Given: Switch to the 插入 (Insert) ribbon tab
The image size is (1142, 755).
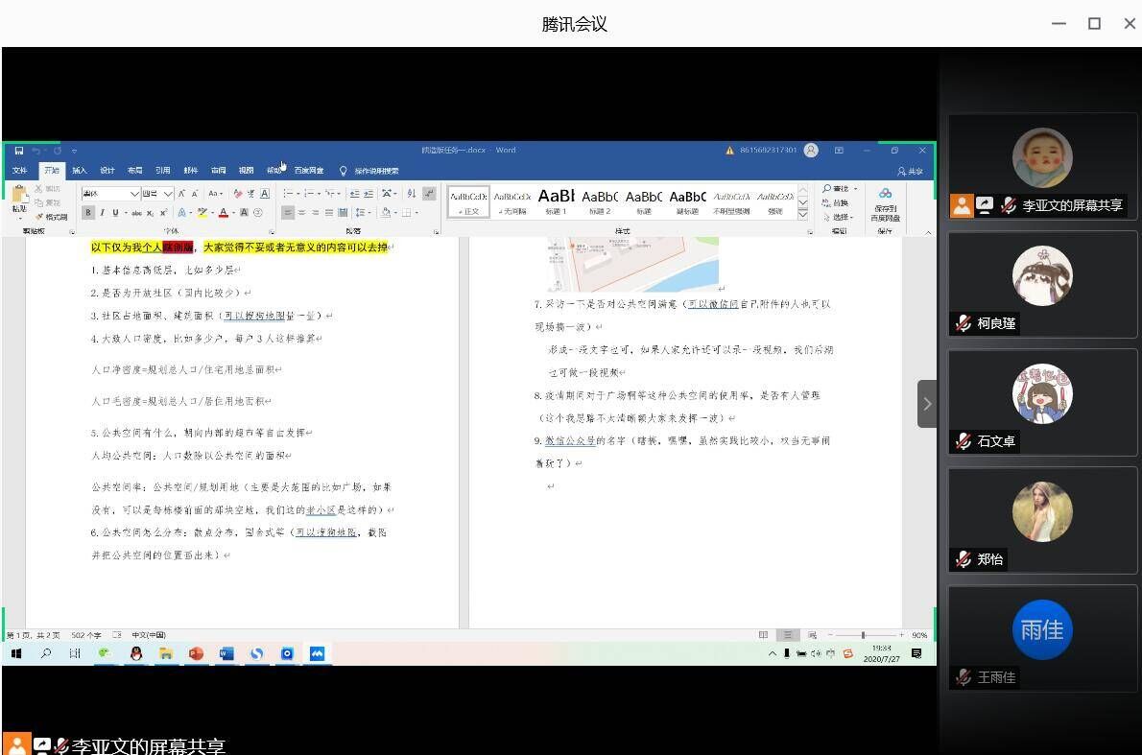Looking at the screenshot, I should (79, 171).
